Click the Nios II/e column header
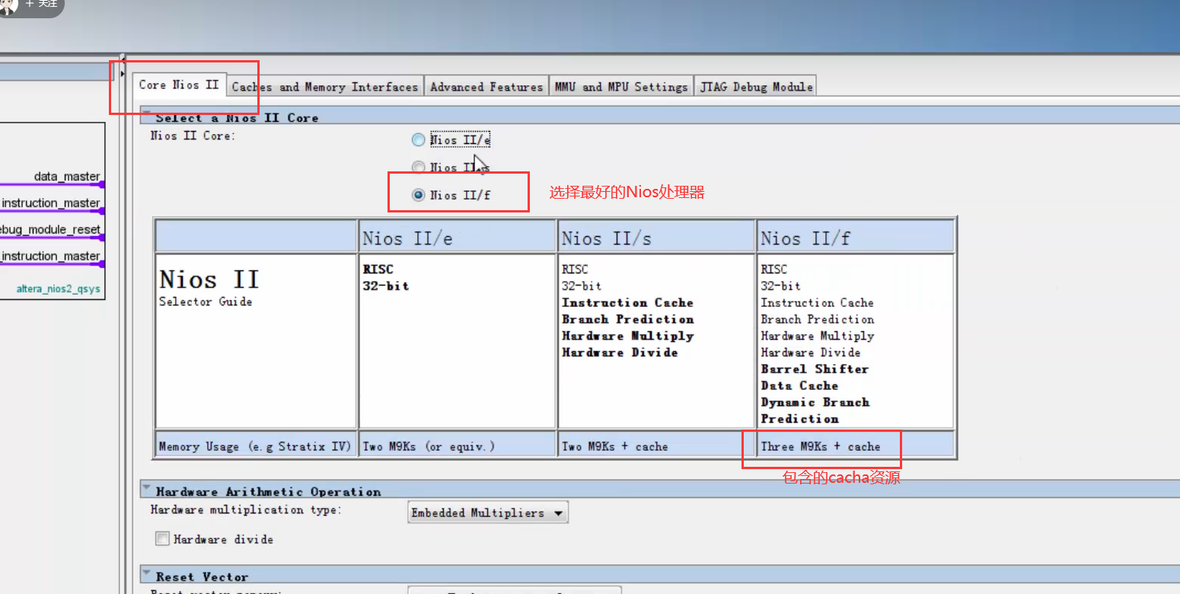 point(458,238)
